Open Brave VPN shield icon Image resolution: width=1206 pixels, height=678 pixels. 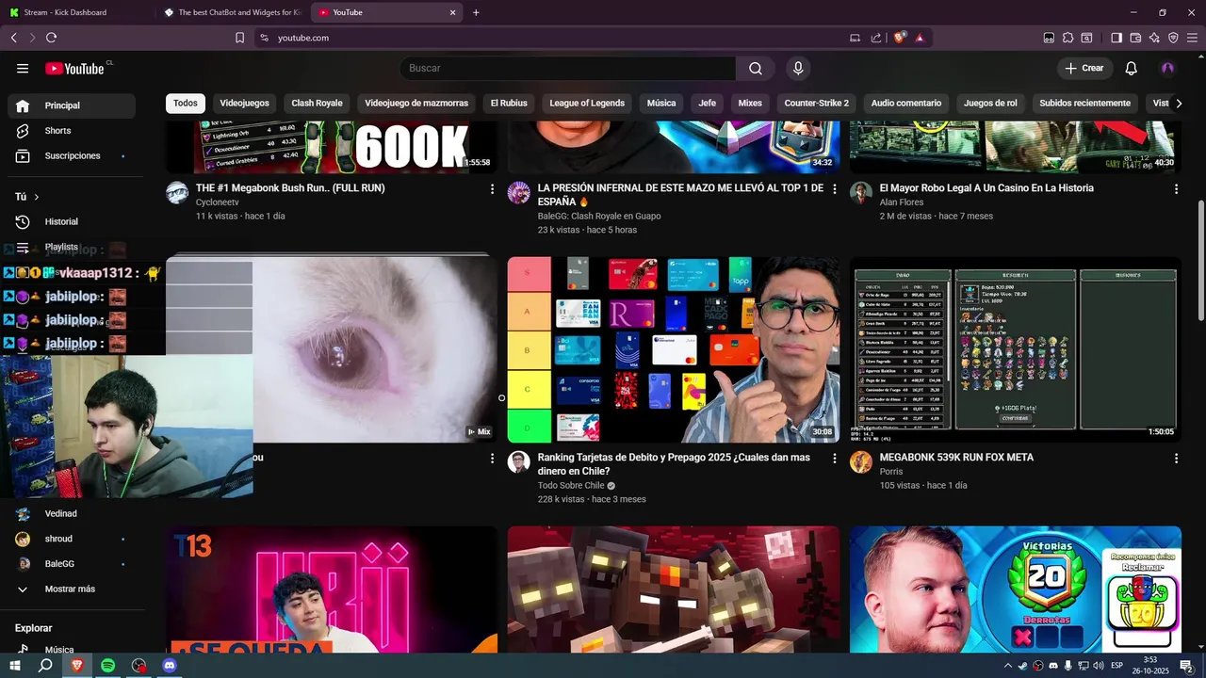[x=1173, y=38]
